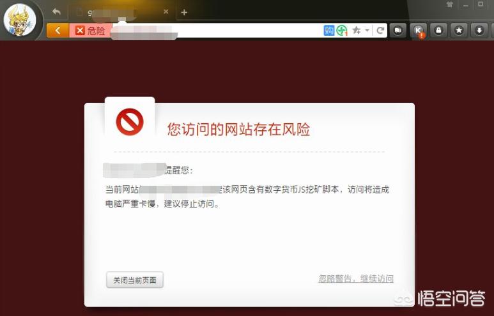Open a new tab with plus button
494x316 pixels.
coord(184,12)
